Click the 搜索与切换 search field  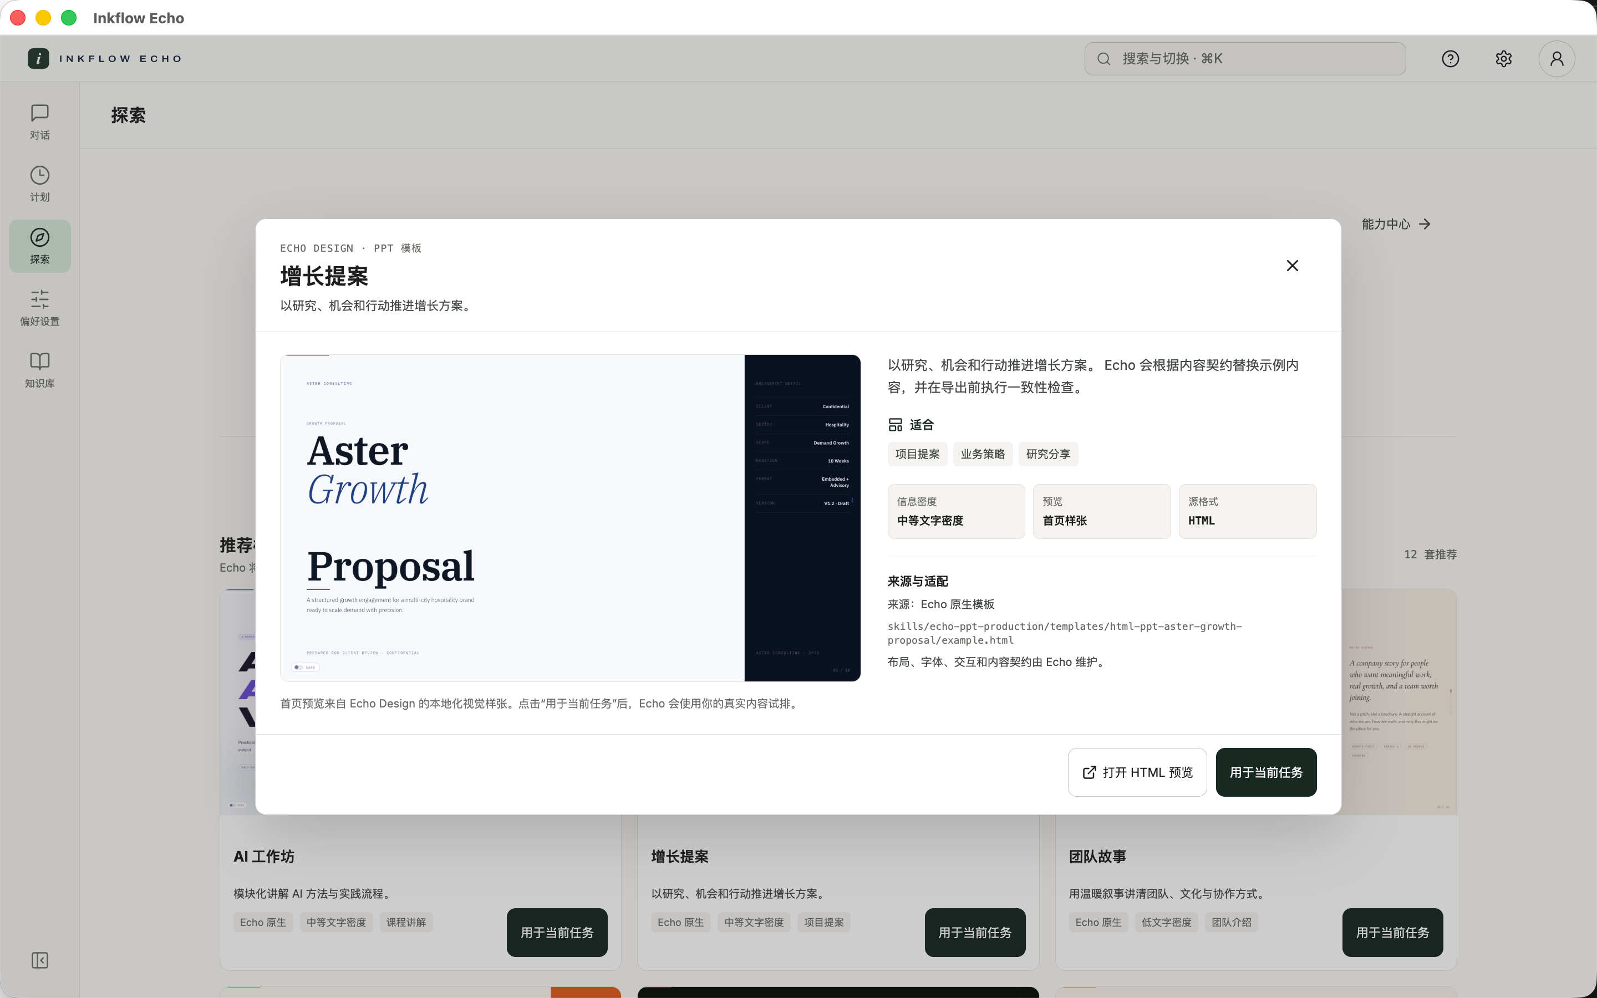[x=1244, y=59]
